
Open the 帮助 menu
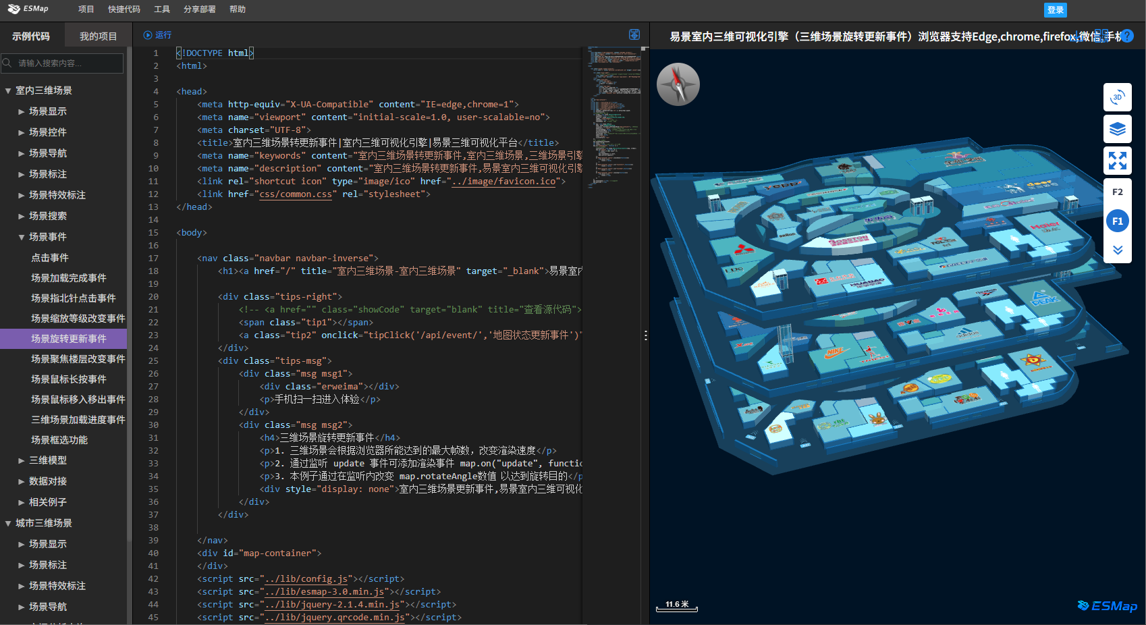click(238, 9)
